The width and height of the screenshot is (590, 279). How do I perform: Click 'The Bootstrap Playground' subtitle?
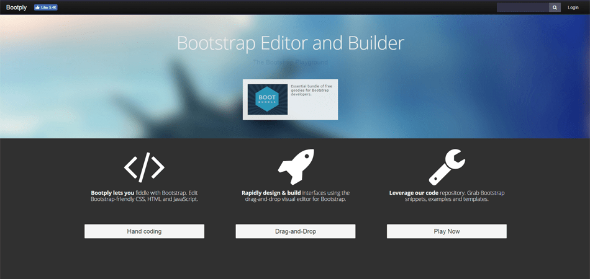(290, 63)
